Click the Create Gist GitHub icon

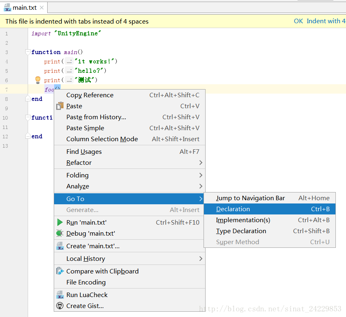click(x=60, y=306)
